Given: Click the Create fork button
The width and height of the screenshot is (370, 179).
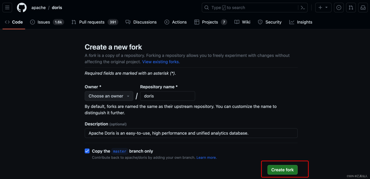Looking at the screenshot, I should point(283,170).
